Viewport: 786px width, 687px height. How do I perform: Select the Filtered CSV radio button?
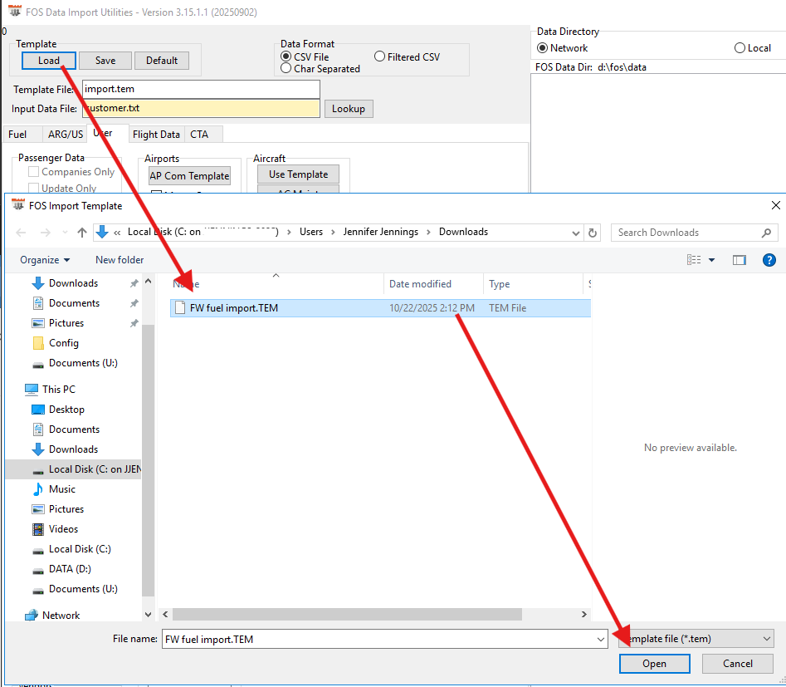tap(379, 57)
